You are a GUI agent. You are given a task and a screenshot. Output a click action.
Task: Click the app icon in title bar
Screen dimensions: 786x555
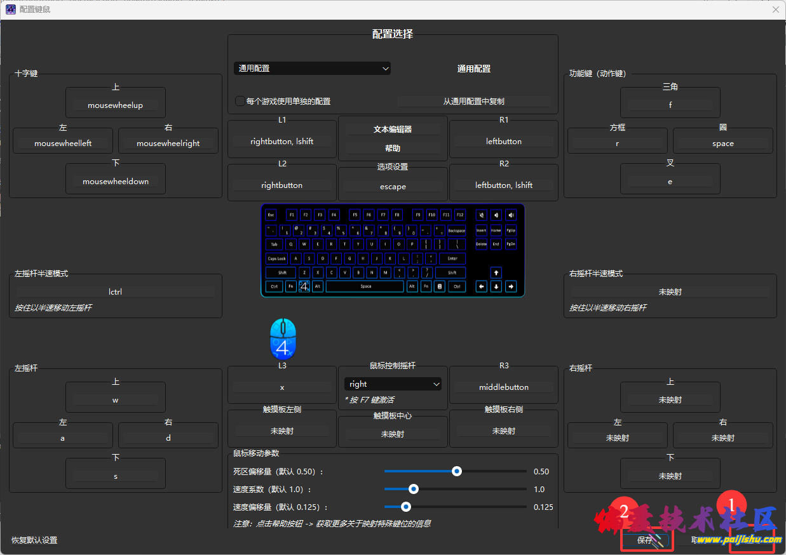(10, 10)
